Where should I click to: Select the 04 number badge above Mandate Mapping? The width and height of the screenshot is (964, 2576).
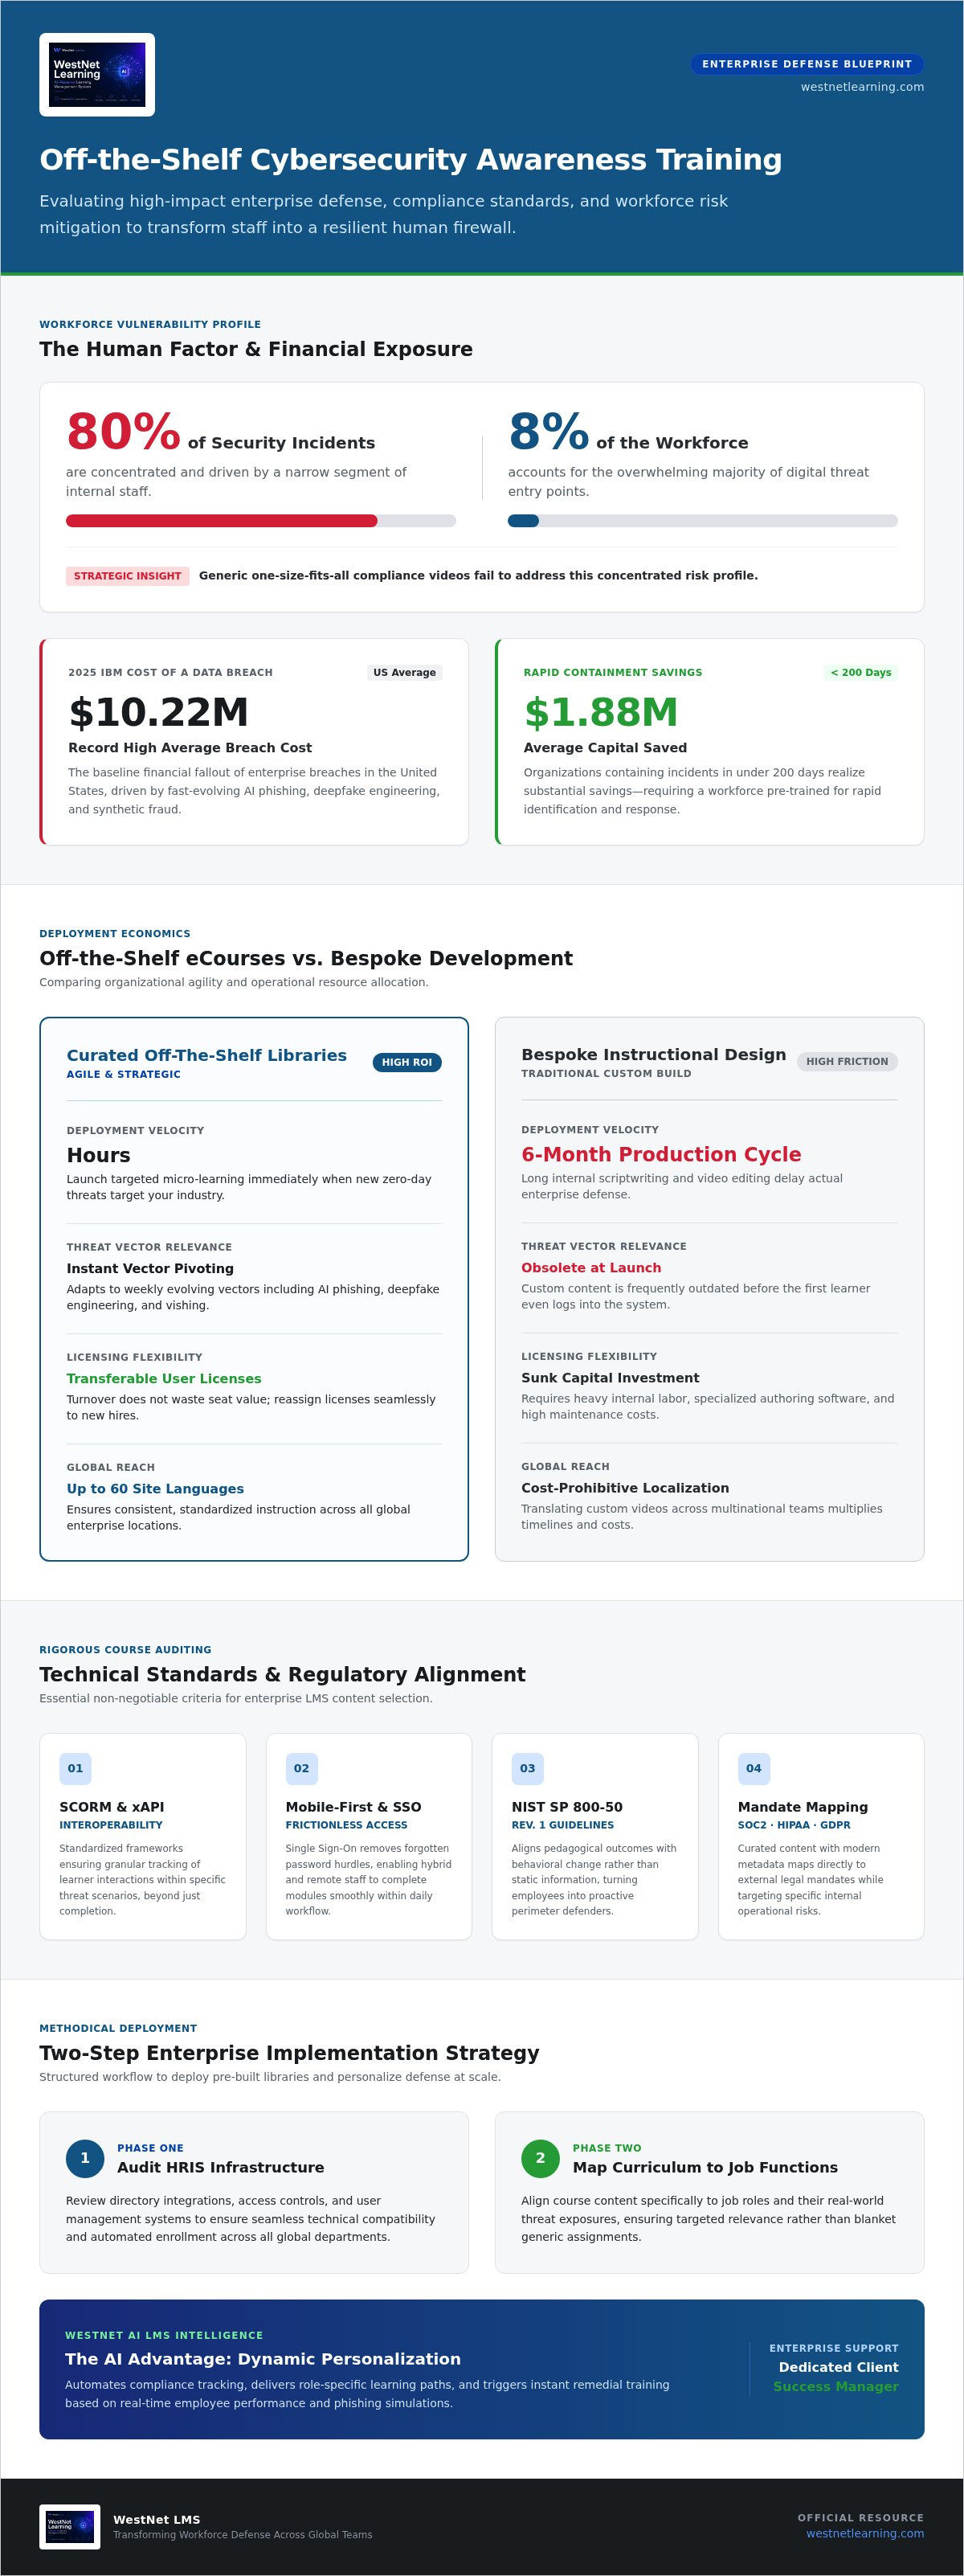tap(753, 1768)
